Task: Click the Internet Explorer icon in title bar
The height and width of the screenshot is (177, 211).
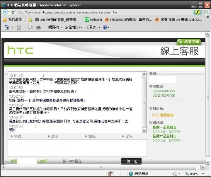Action: click(x=4, y=5)
